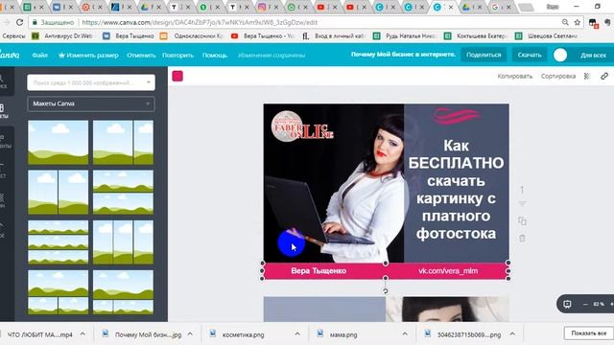Expand the косметика.png download menu
The width and height of the screenshot is (614, 345).
[x=297, y=334]
